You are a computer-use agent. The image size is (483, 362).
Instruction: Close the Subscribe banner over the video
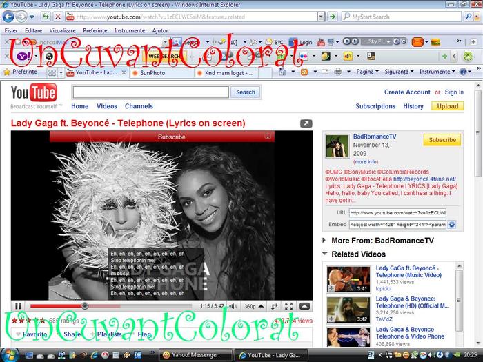pos(268,136)
